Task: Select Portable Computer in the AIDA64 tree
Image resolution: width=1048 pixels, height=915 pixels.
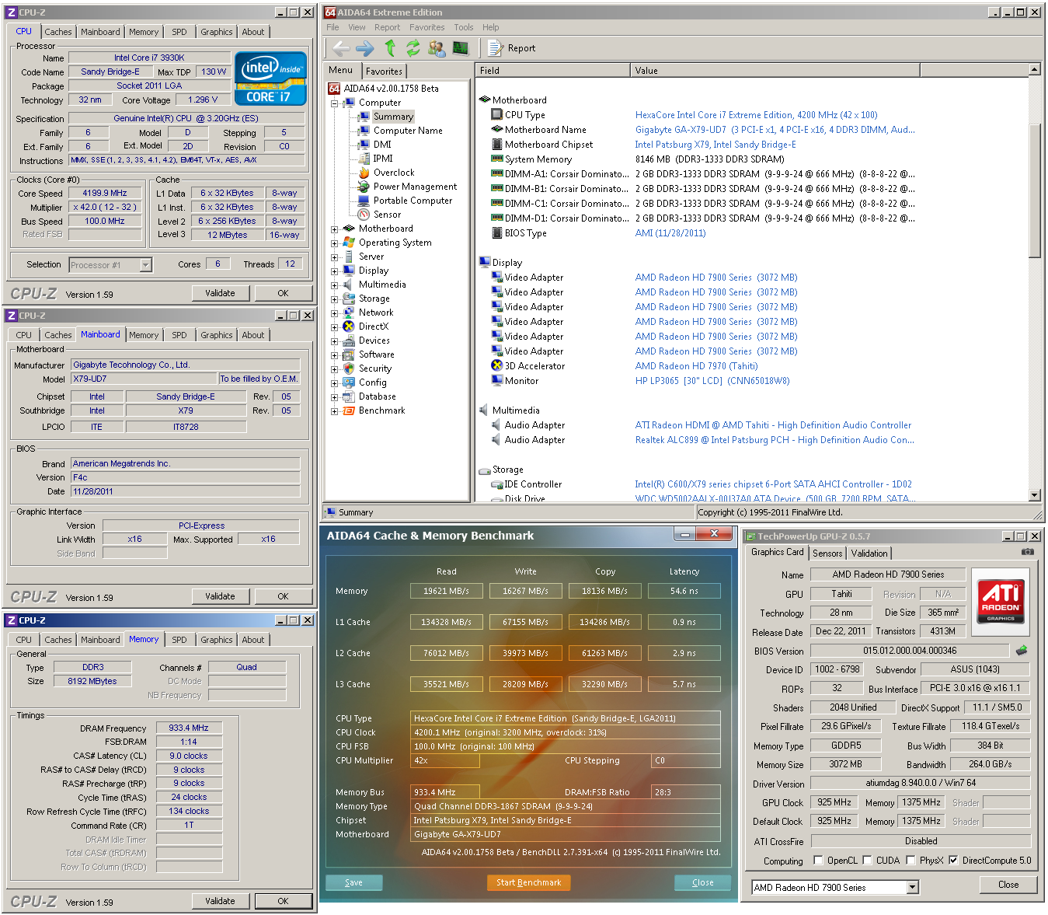Action: (413, 201)
